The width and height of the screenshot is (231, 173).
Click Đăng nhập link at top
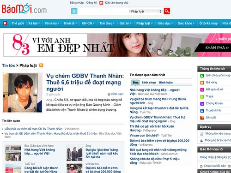(77, 3)
